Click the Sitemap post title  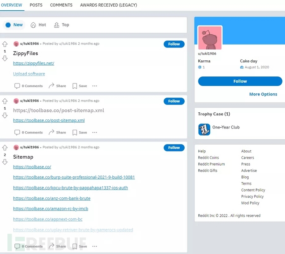(x=23, y=157)
